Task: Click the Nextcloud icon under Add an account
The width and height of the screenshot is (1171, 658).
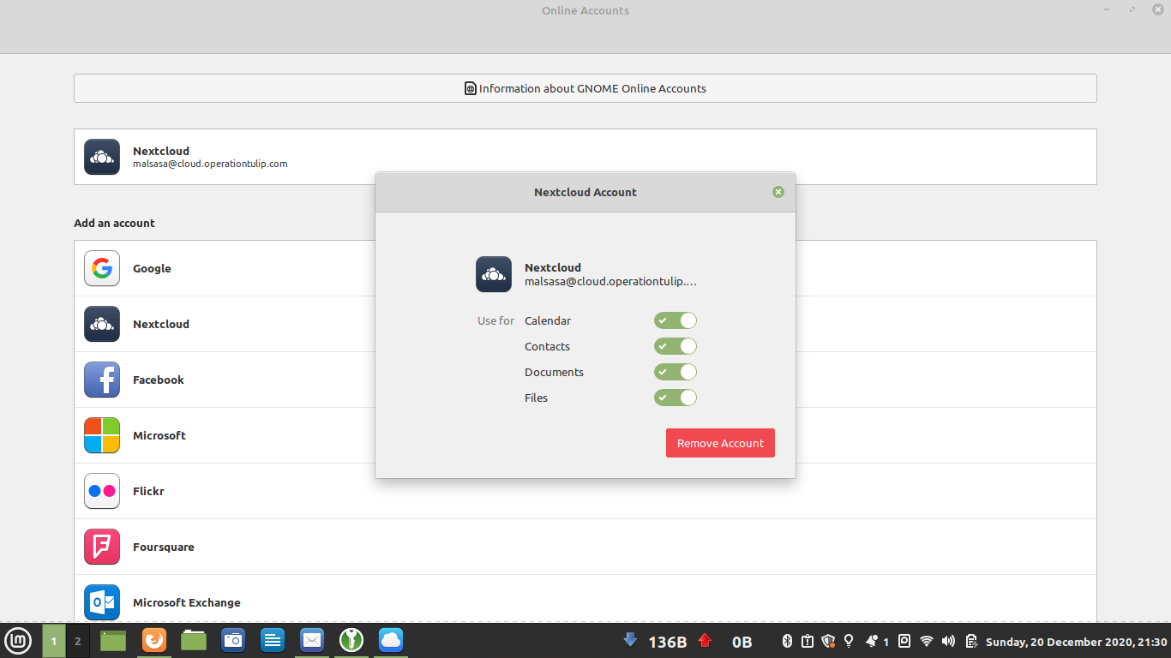Action: click(102, 324)
